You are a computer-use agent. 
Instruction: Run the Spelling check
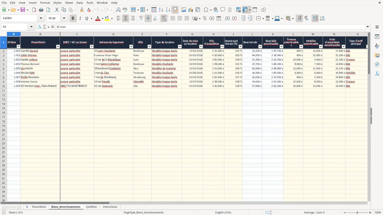tap(125, 10)
